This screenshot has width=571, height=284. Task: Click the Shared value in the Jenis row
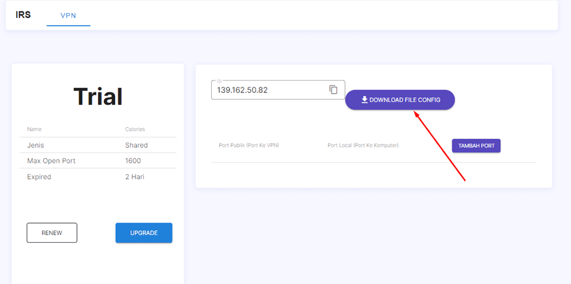137,145
